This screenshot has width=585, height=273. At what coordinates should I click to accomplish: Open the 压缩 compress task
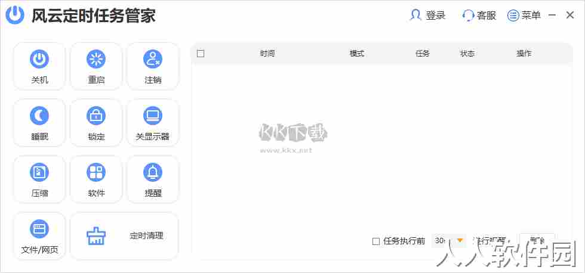point(39,179)
